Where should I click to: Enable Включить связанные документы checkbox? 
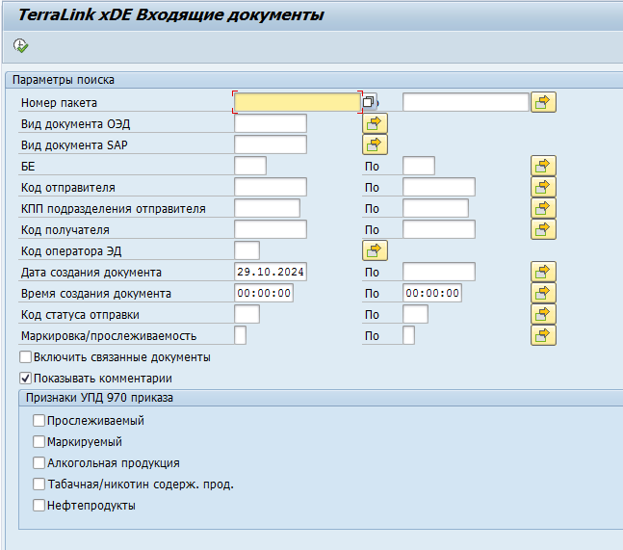pyautogui.click(x=26, y=357)
